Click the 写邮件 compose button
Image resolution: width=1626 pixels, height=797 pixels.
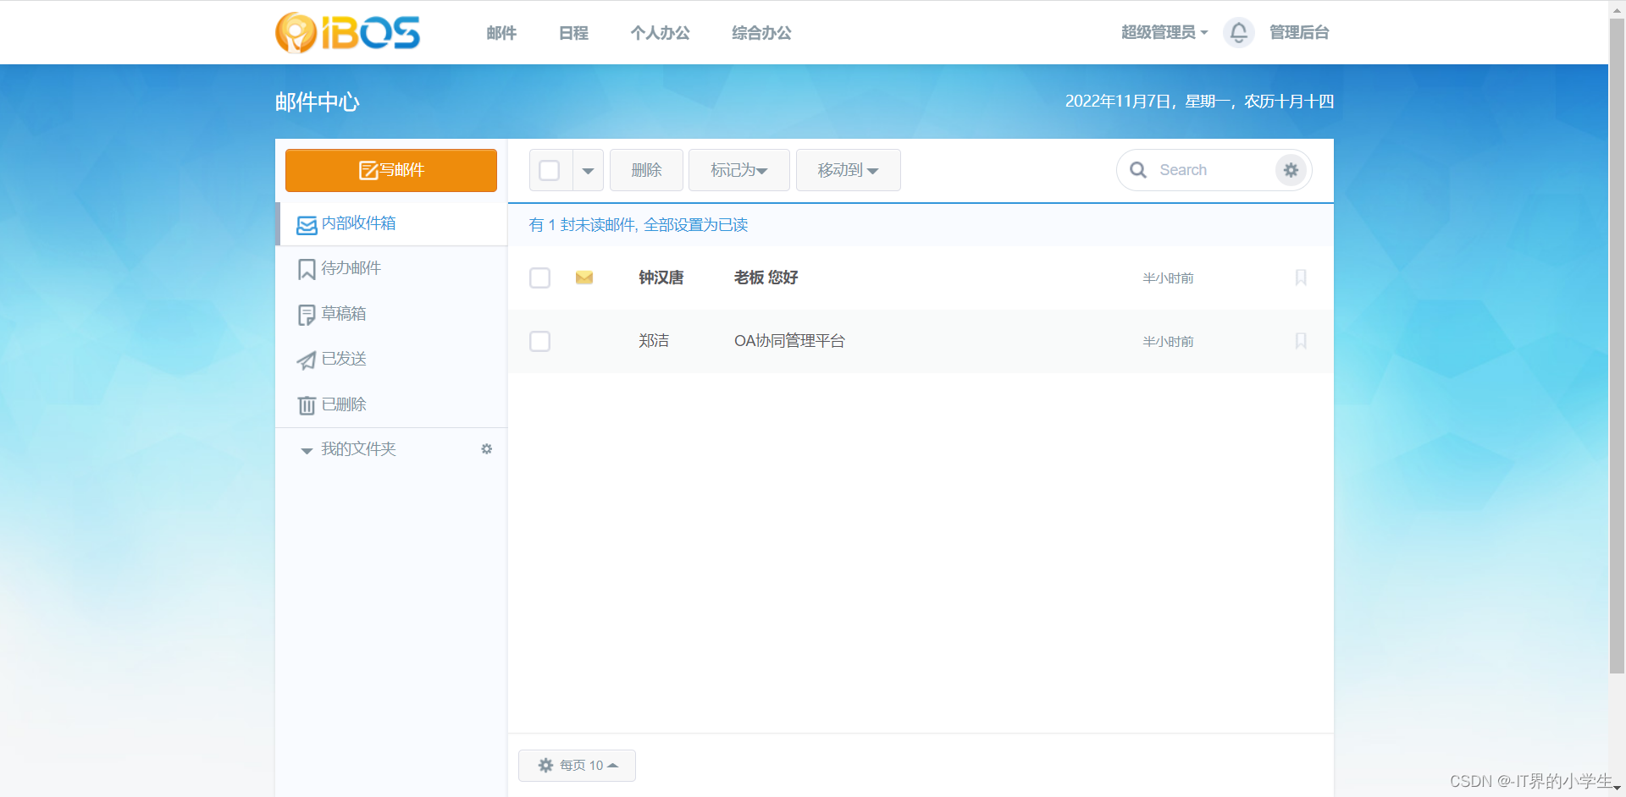click(390, 169)
